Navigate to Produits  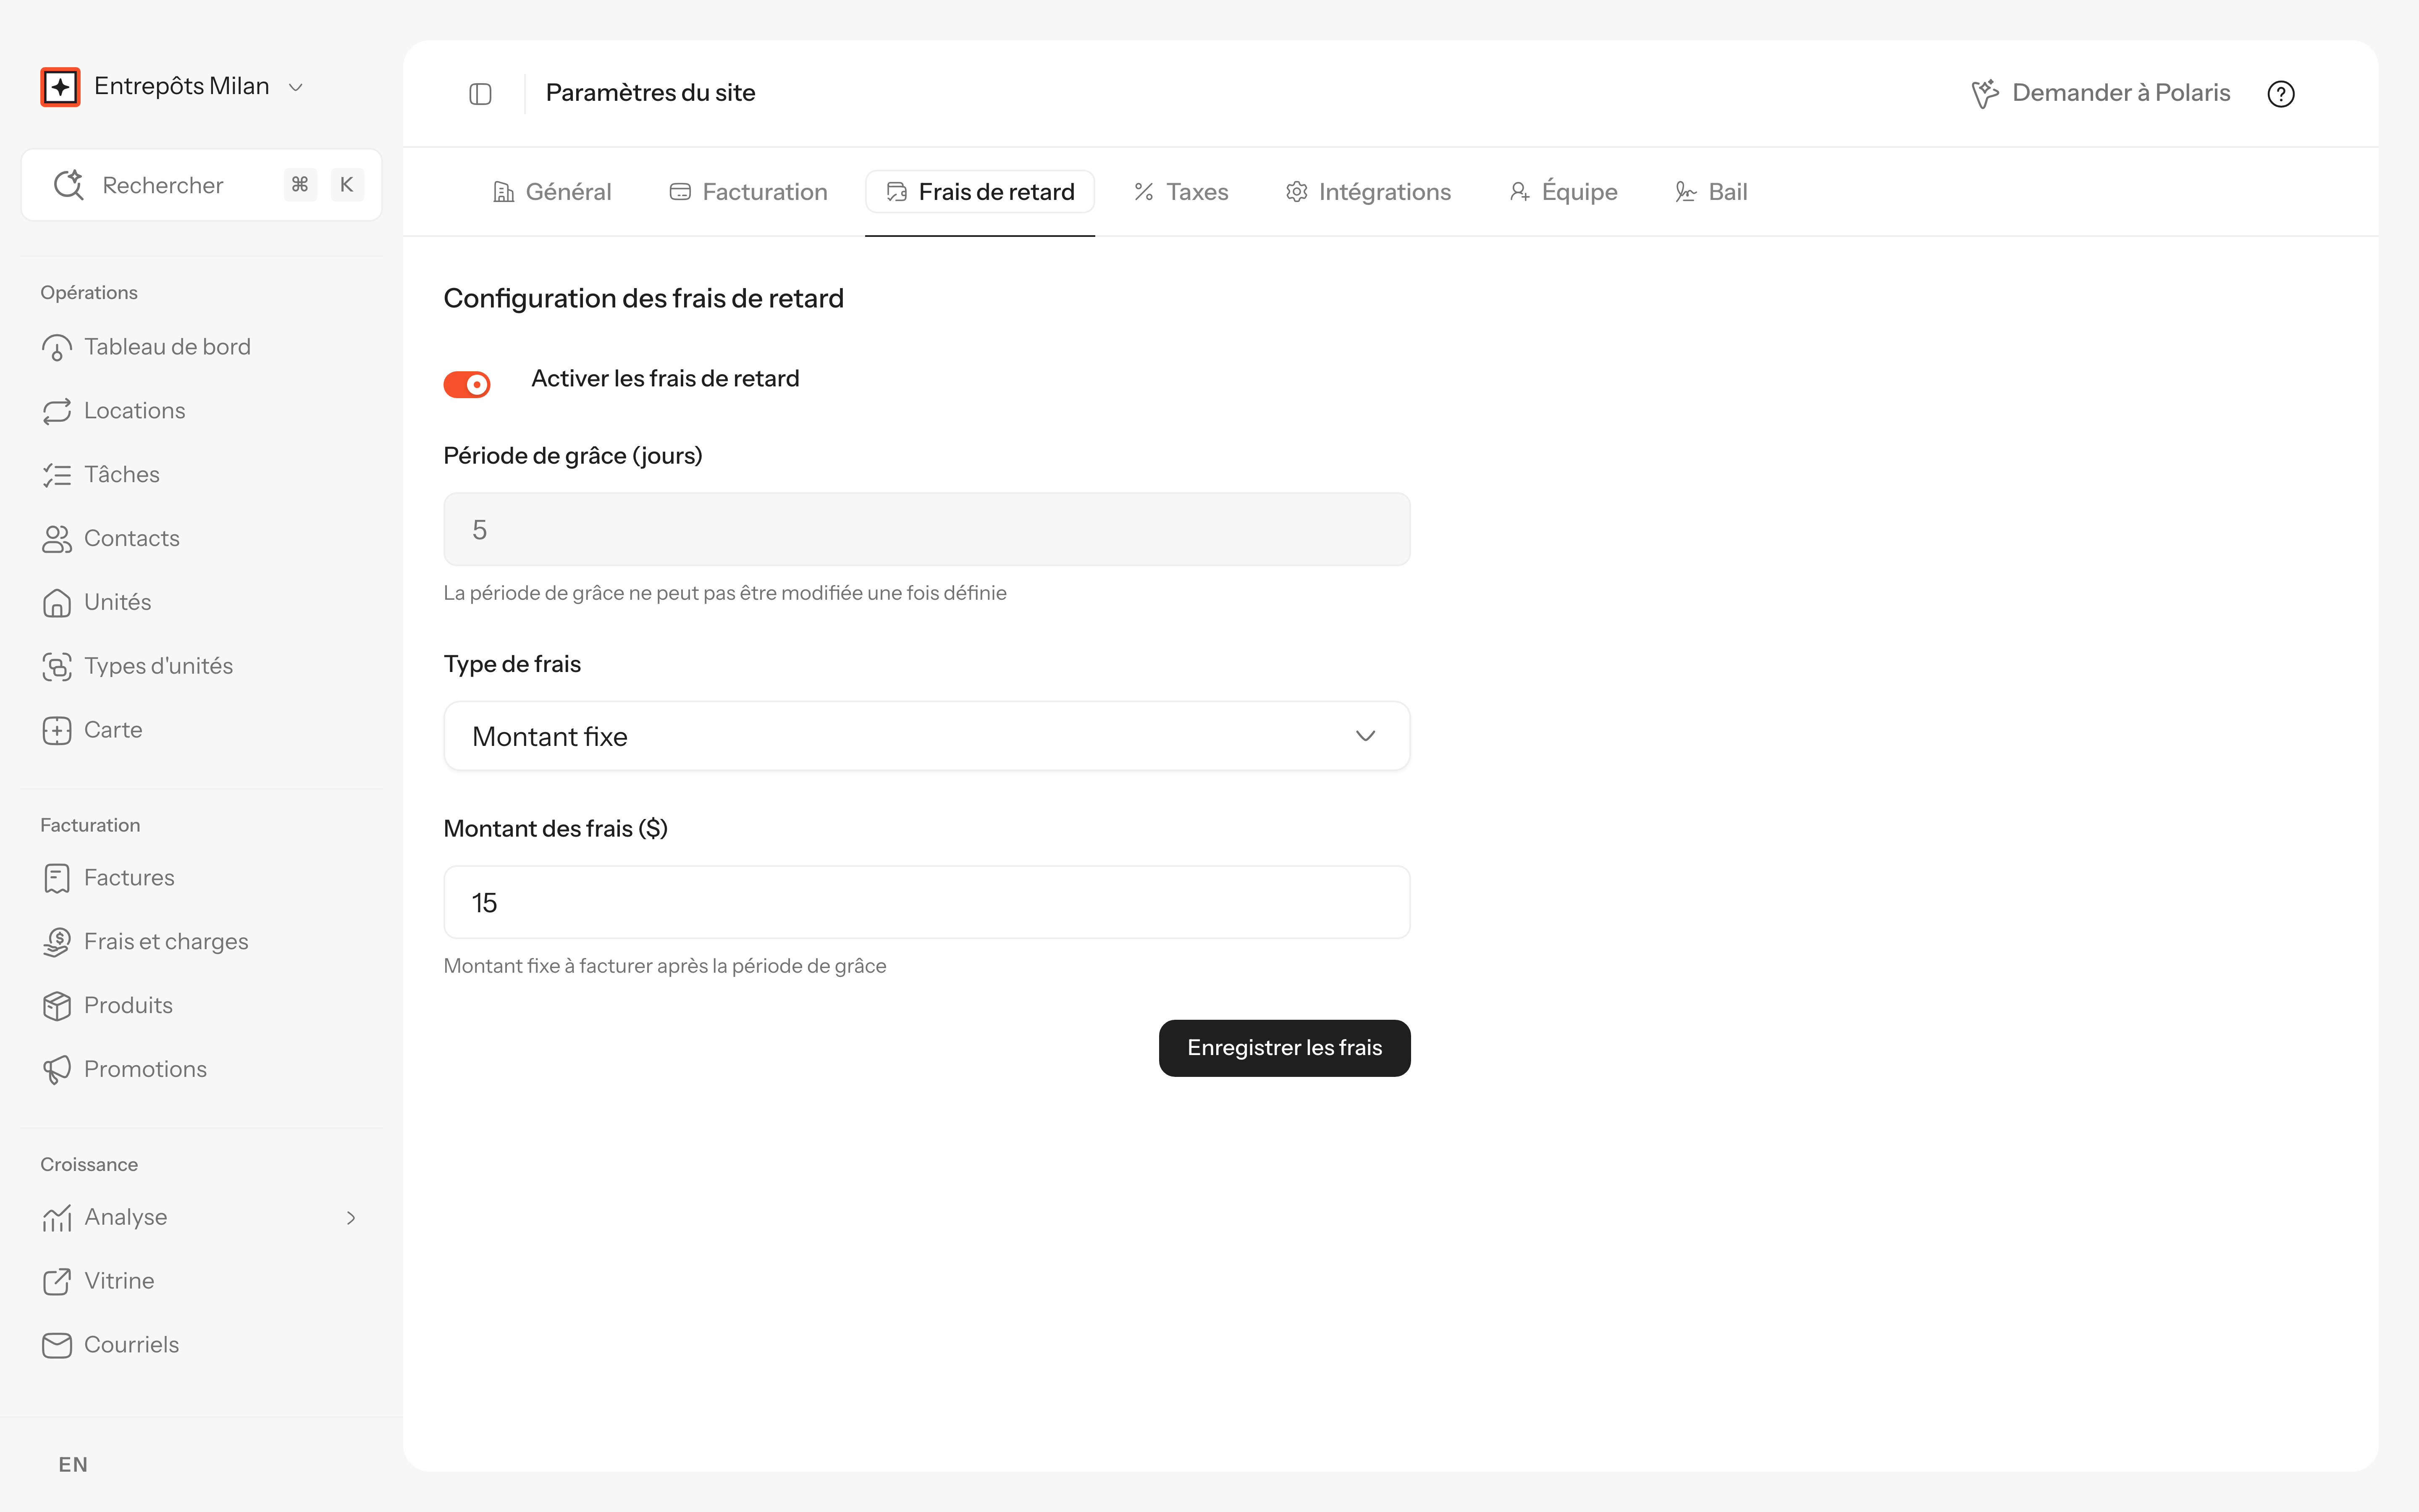128,1006
